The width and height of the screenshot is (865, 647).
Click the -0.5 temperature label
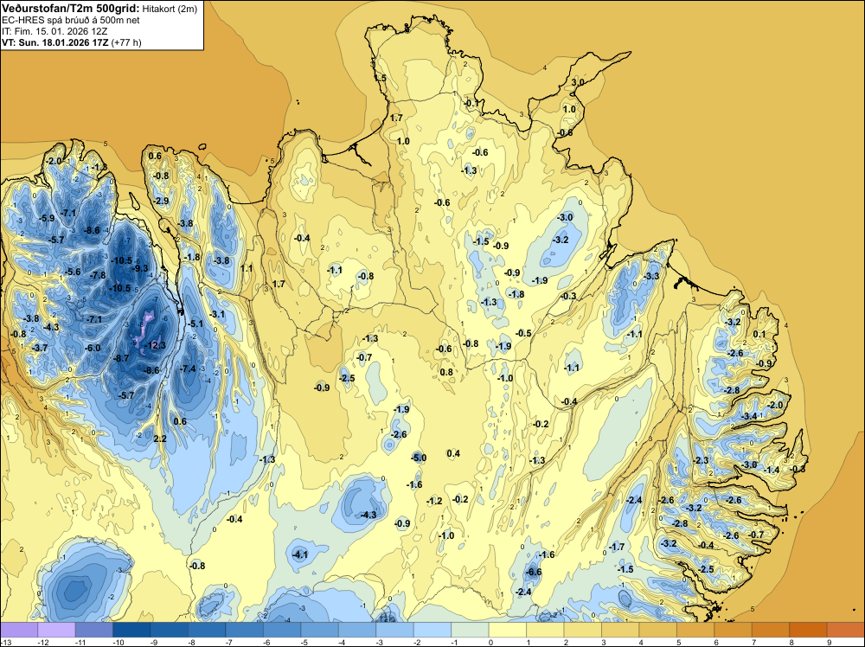523,334
